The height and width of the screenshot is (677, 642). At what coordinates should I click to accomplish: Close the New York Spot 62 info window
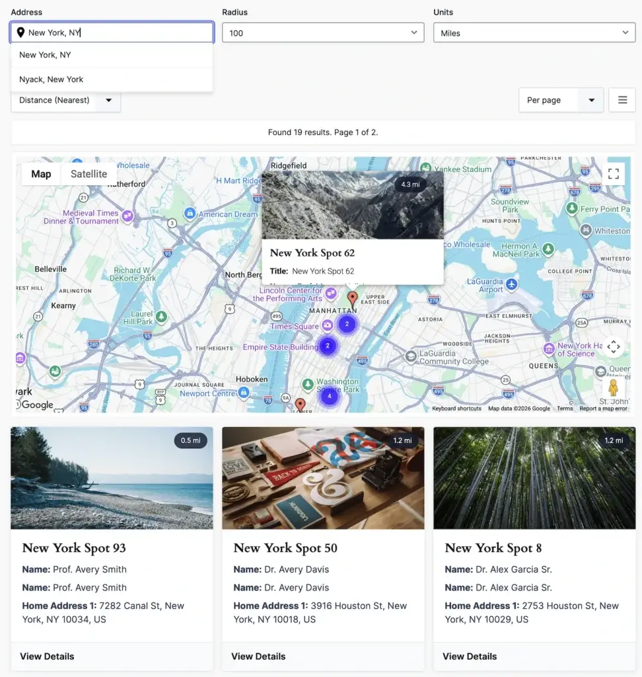433,184
